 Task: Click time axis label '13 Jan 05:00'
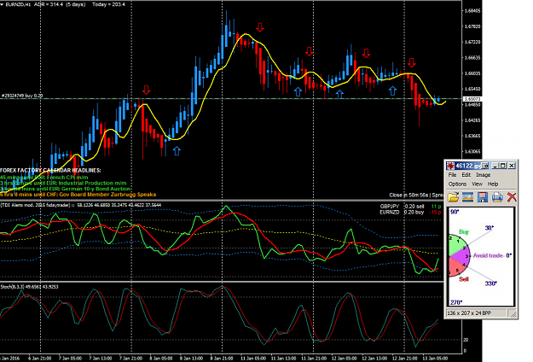point(435,359)
